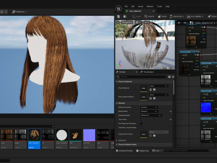Click the Unreal Engine logo icon
This screenshot has width=217, height=163.
point(118,9)
